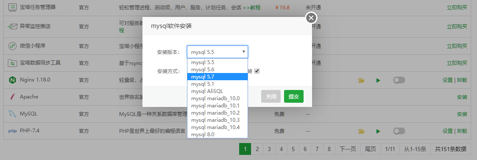
Task: Click 安装 link for Apache
Action: click(x=462, y=97)
